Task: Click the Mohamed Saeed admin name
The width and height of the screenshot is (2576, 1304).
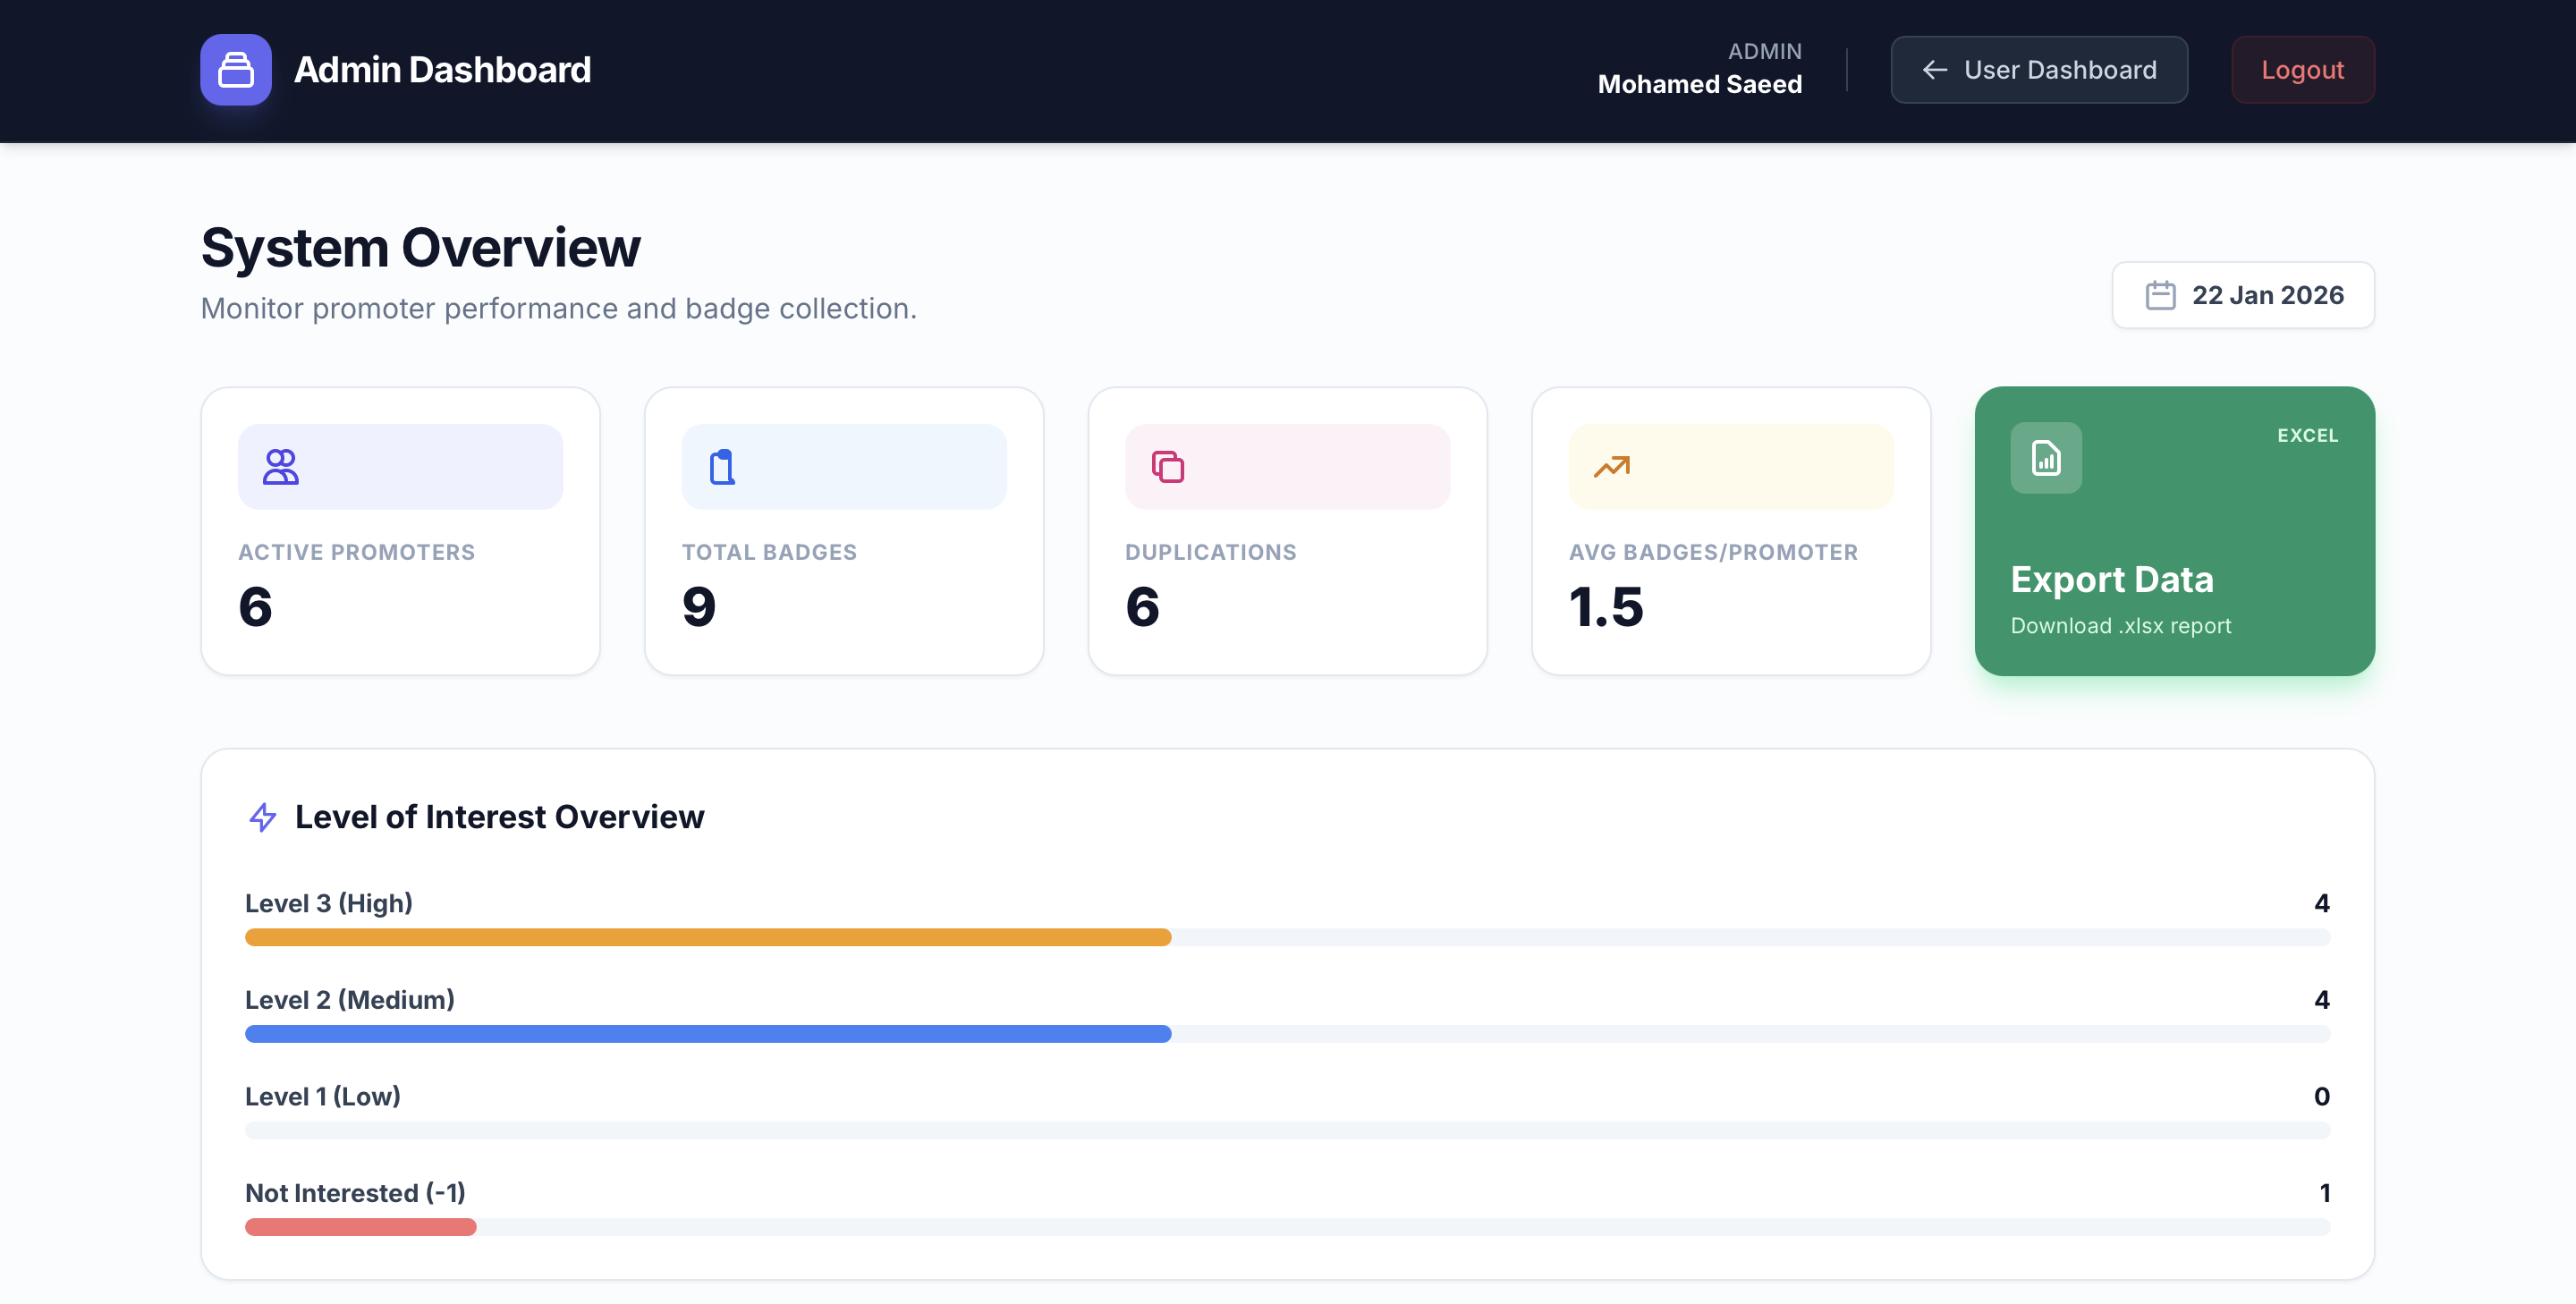Action: (x=1700, y=84)
